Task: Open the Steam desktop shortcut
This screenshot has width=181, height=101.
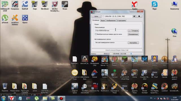Action: point(65,5)
